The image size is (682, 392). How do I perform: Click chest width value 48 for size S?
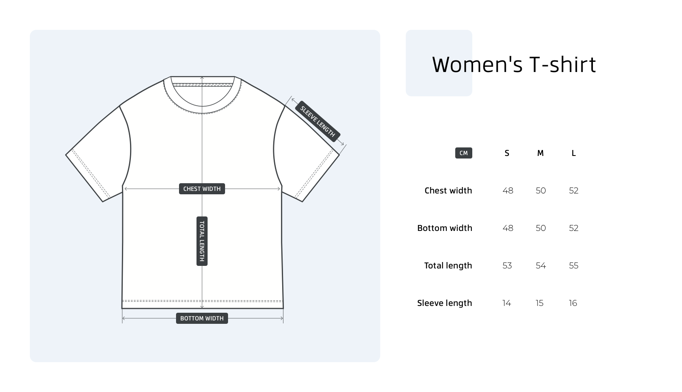508,190
